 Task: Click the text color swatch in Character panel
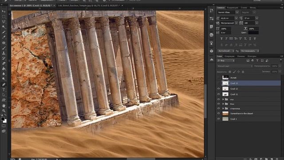[253, 32]
